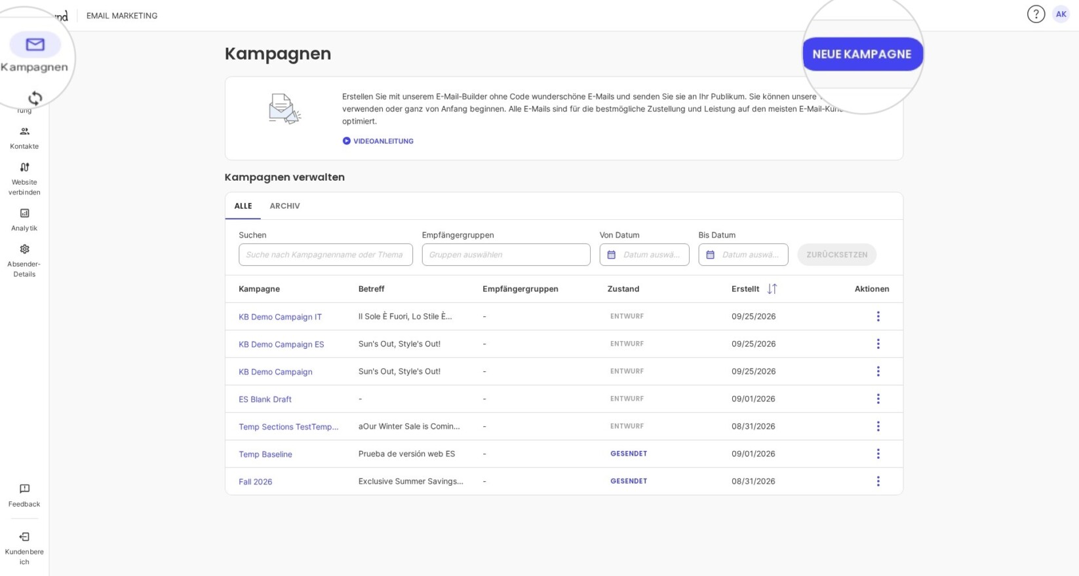Screen dimensions: 1079x576
Task: Click the 'Prueba de versión web ES' subject
Action: click(x=406, y=454)
